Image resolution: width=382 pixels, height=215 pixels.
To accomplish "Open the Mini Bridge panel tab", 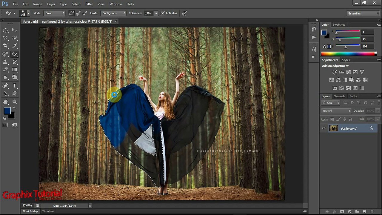I will pyautogui.click(x=30, y=211).
